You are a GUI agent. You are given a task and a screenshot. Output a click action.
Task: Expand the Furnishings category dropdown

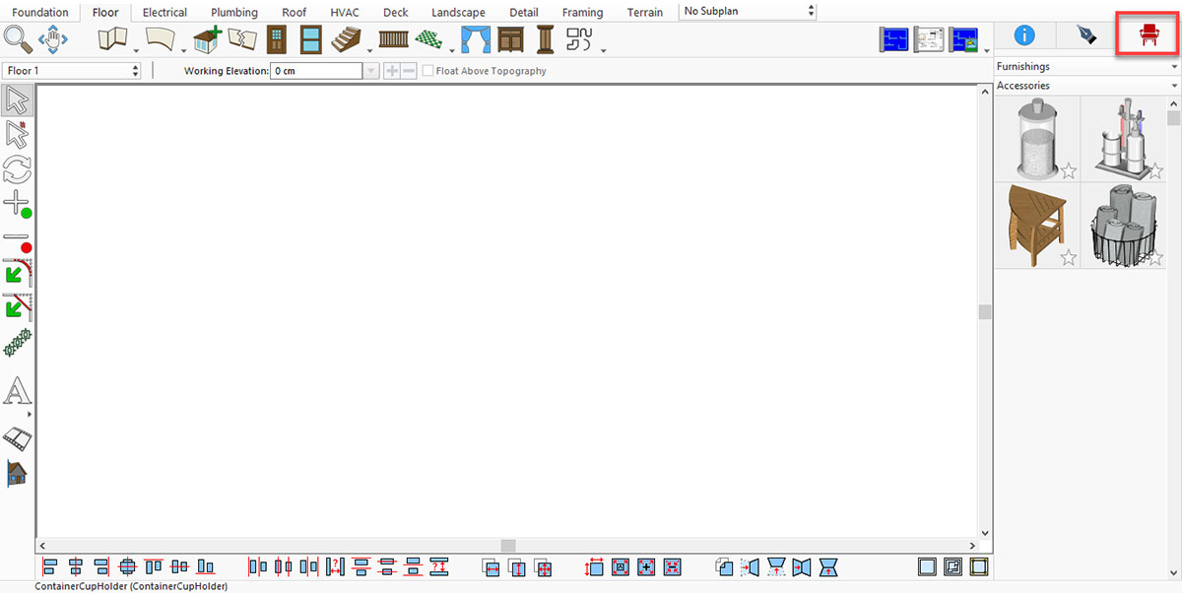tap(1087, 67)
